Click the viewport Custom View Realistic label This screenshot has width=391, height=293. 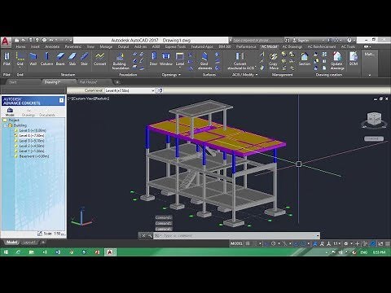coord(89,98)
